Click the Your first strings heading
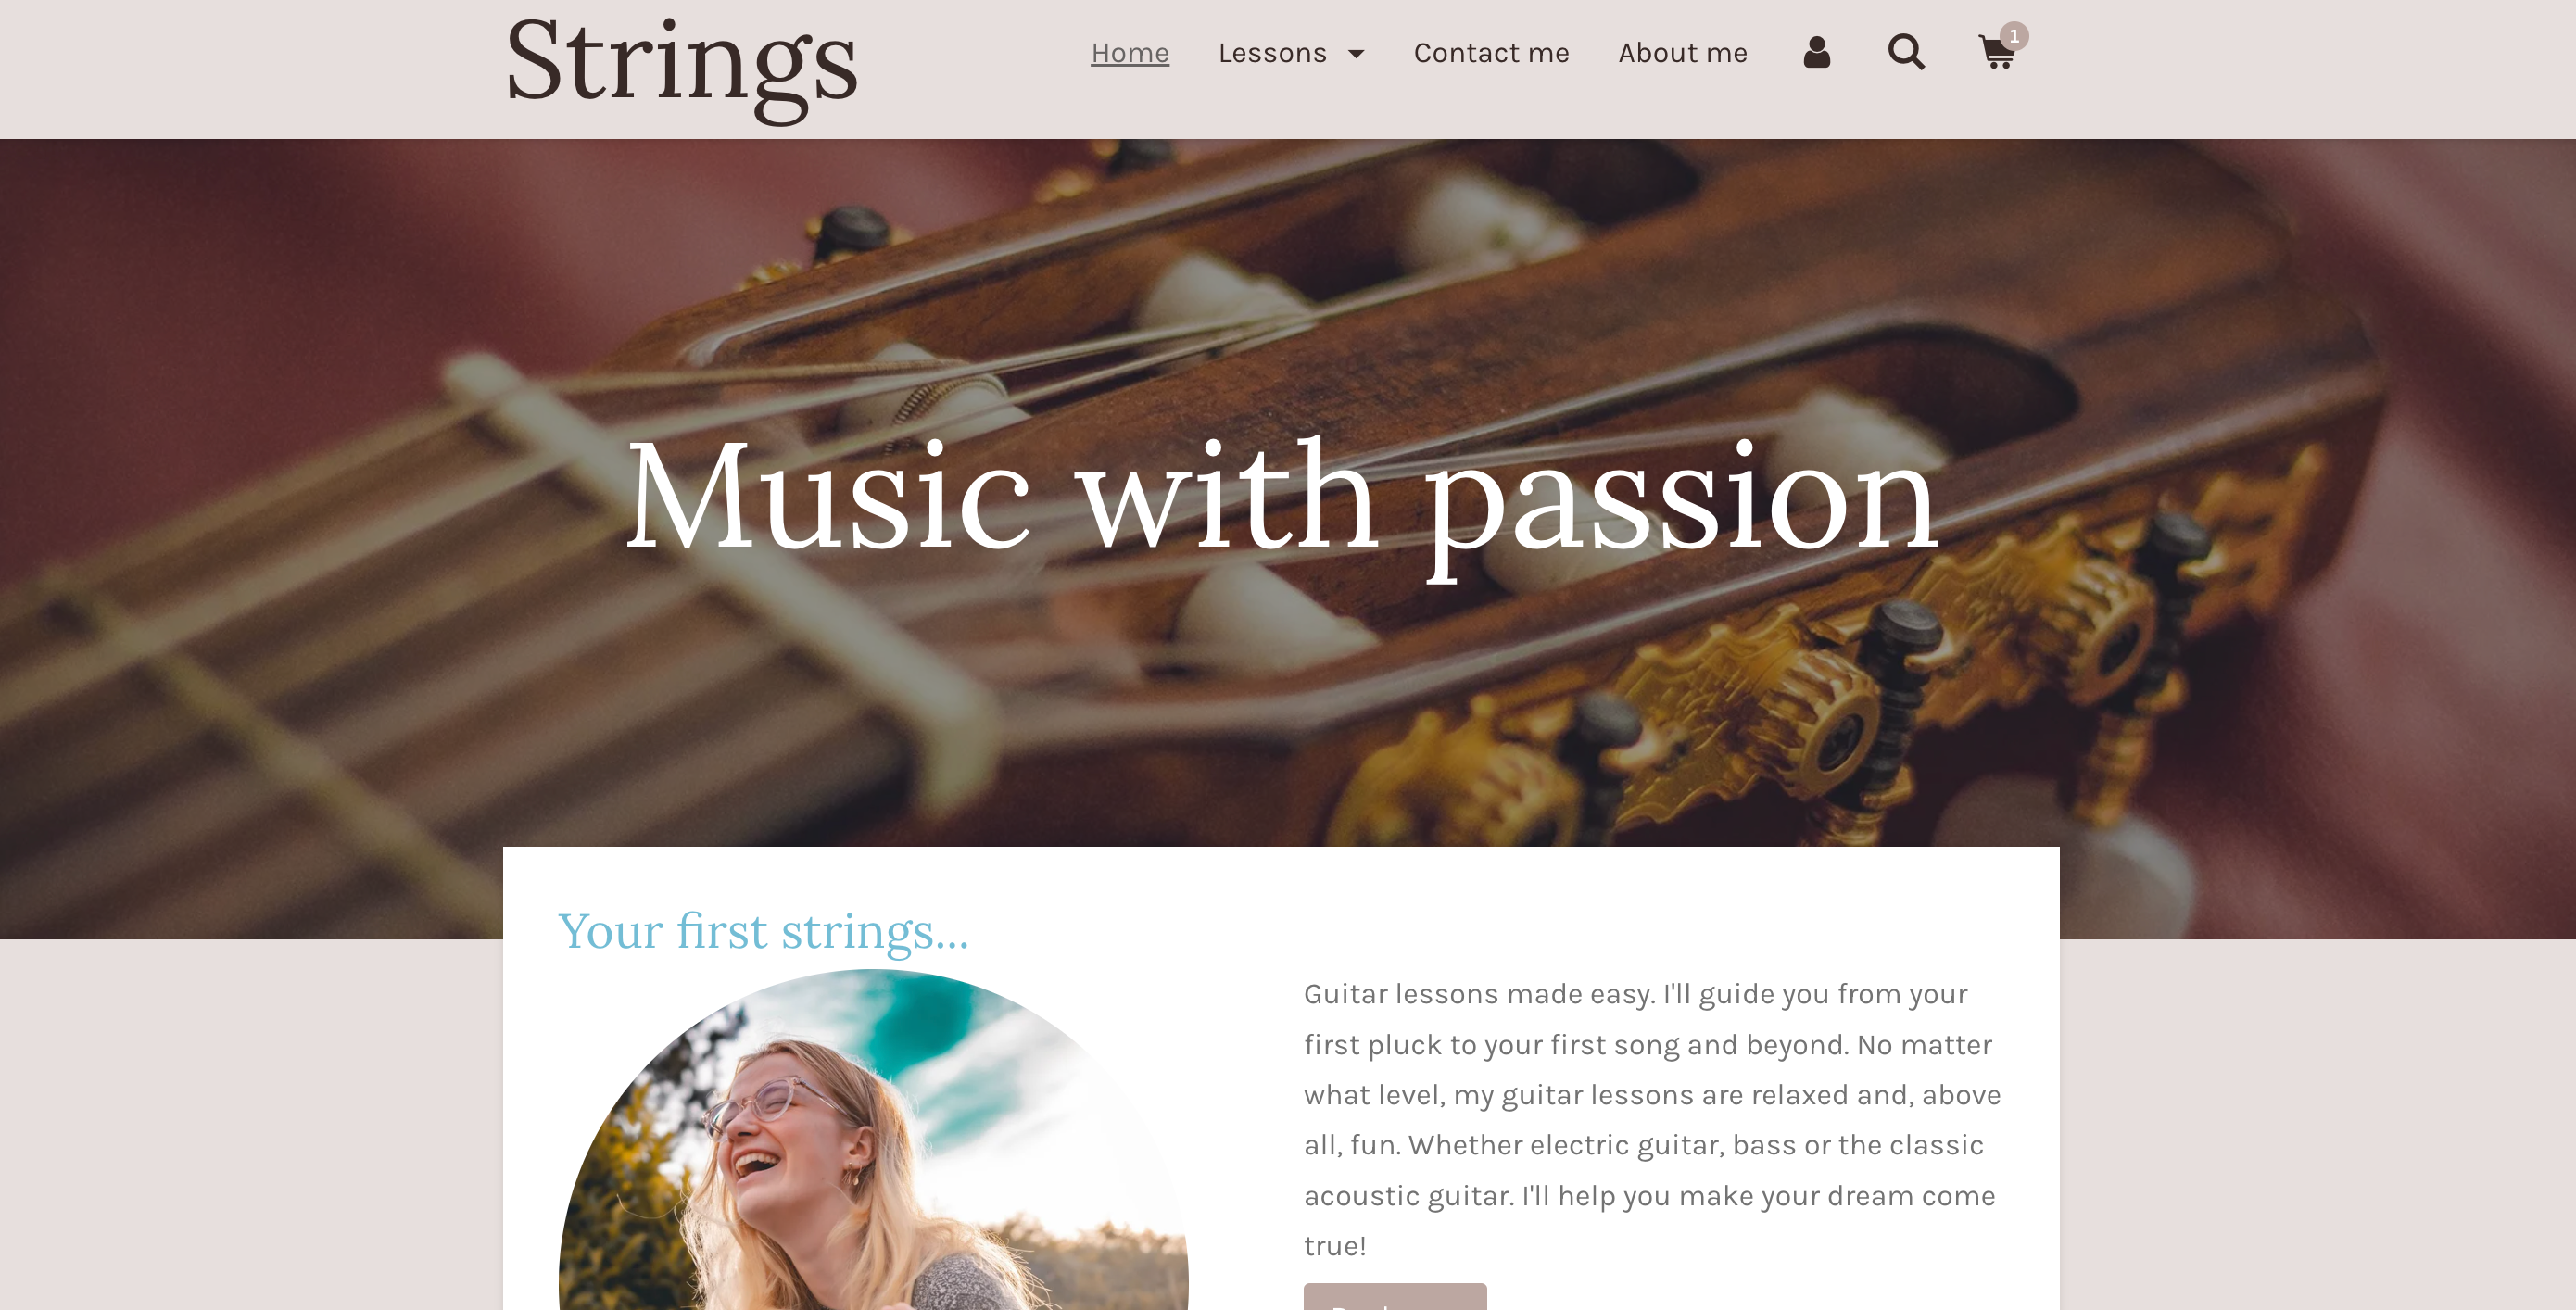The image size is (2576, 1310). click(763, 932)
